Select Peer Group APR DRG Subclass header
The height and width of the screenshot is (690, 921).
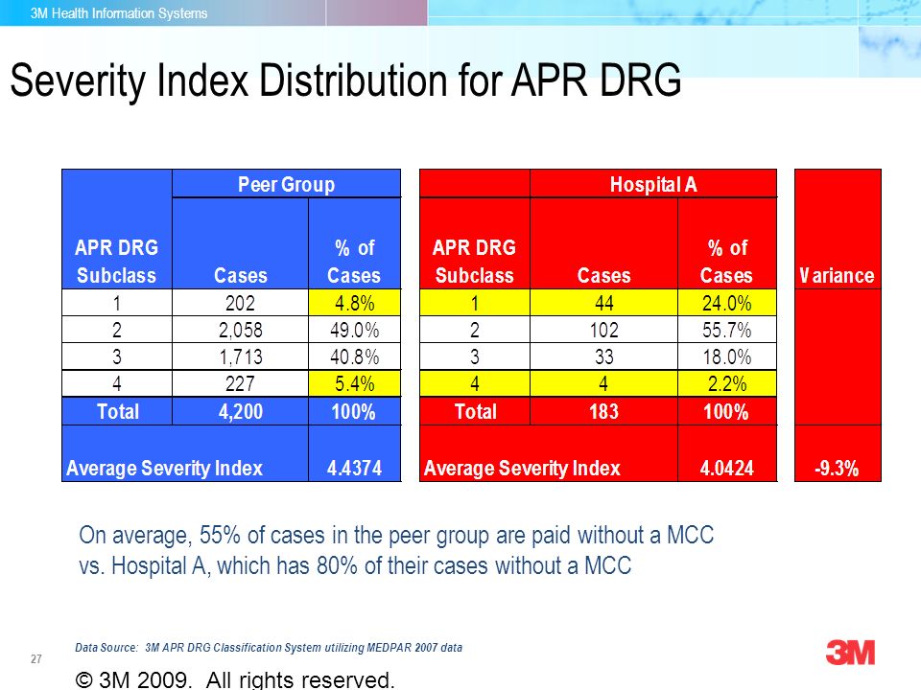117,261
